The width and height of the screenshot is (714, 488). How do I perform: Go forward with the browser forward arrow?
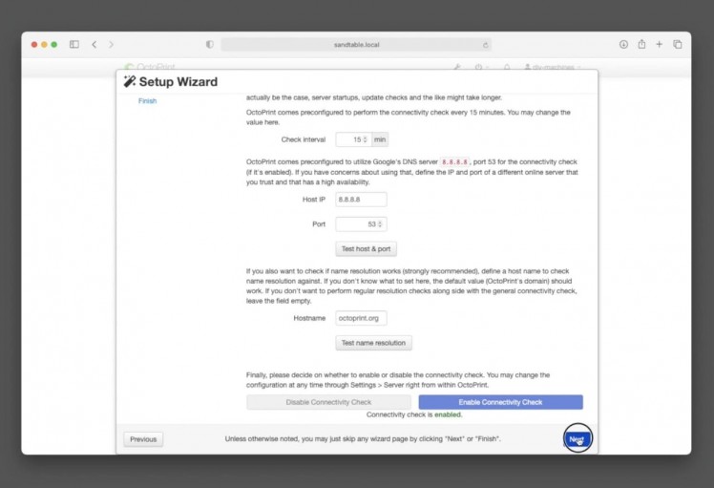[x=111, y=44]
